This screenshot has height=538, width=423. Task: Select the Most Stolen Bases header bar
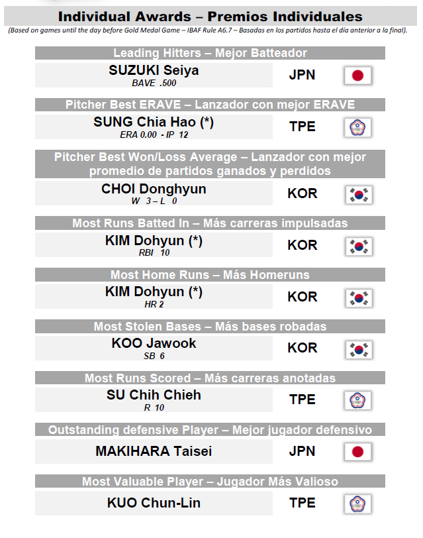tap(210, 326)
